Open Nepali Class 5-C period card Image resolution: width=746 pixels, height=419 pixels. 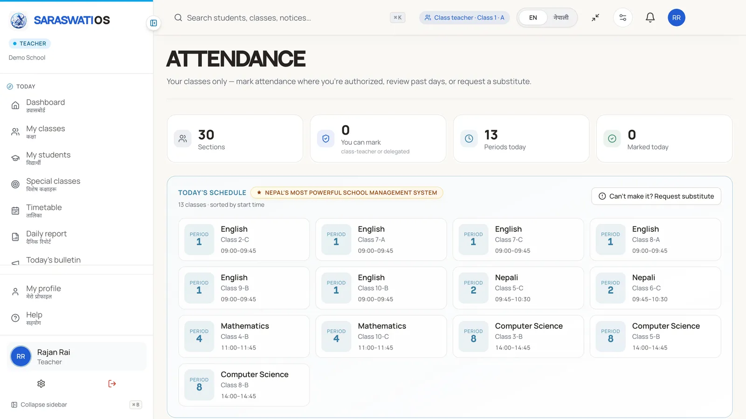click(518, 288)
